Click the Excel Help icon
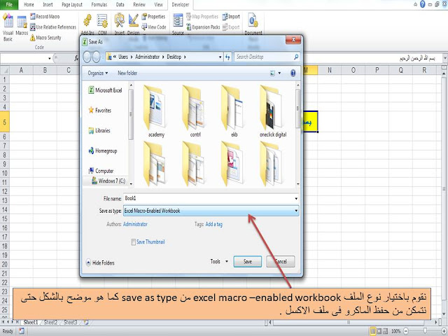This screenshot has height=336, width=448. (423, 4)
